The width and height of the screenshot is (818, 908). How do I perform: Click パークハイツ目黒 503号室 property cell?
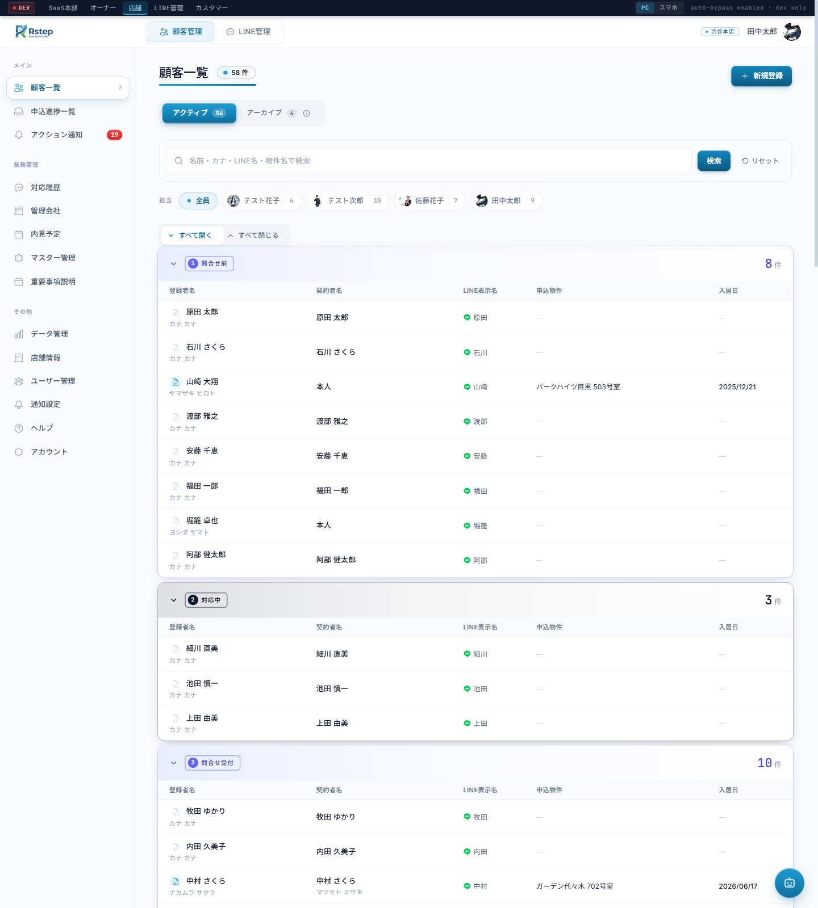(578, 387)
